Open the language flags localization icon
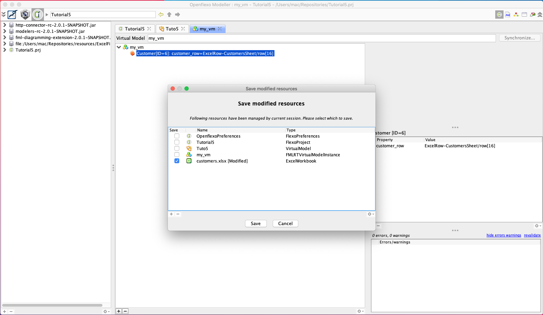 pyautogui.click(x=533, y=15)
